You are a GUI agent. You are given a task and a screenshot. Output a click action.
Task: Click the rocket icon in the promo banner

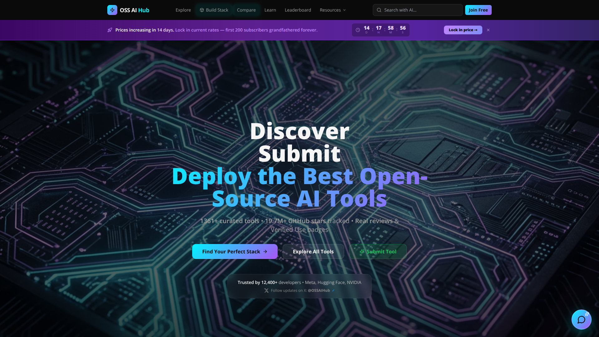point(110,30)
